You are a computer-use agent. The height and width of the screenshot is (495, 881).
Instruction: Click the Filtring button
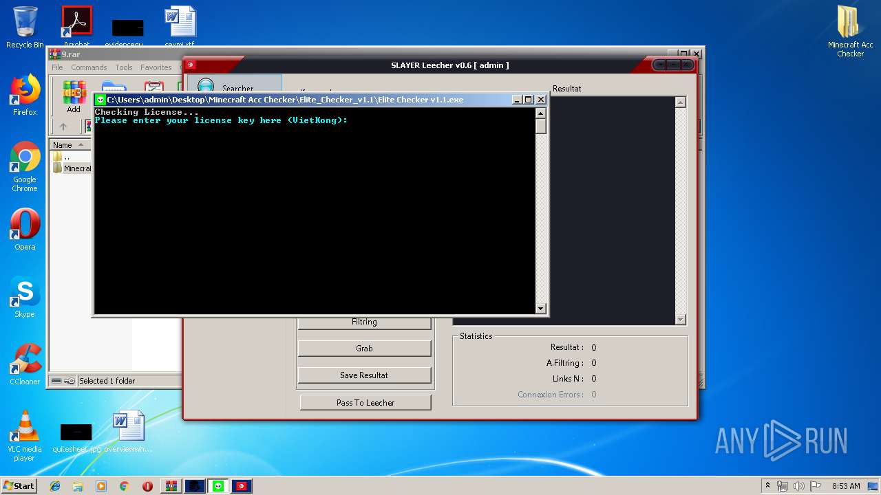[x=364, y=322]
